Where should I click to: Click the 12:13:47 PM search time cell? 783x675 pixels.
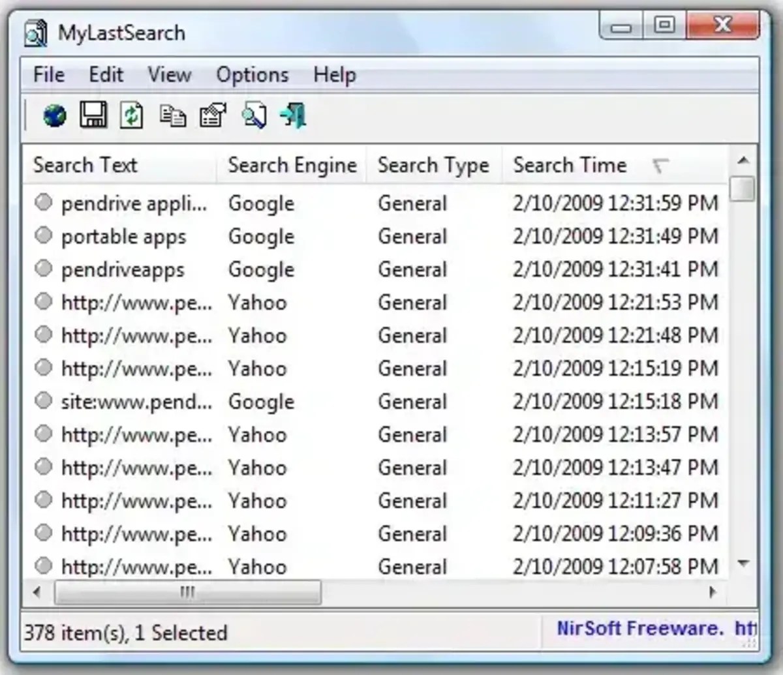(615, 468)
